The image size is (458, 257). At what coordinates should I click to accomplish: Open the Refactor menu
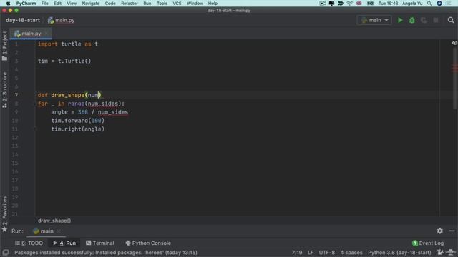(x=130, y=3)
